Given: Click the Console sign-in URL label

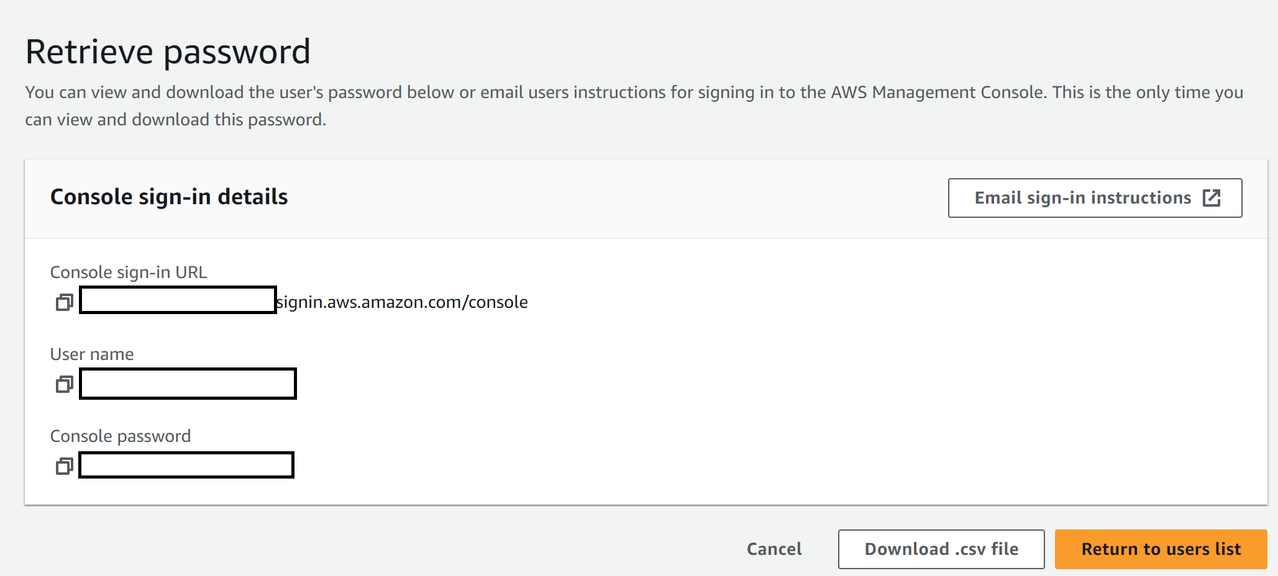Looking at the screenshot, I should pyautogui.click(x=129, y=272).
